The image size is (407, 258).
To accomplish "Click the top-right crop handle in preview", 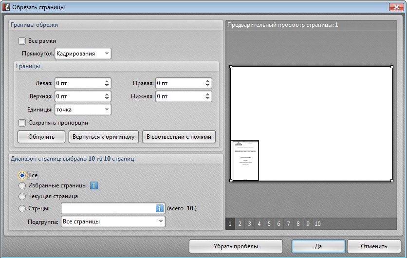I will pos(392,67).
